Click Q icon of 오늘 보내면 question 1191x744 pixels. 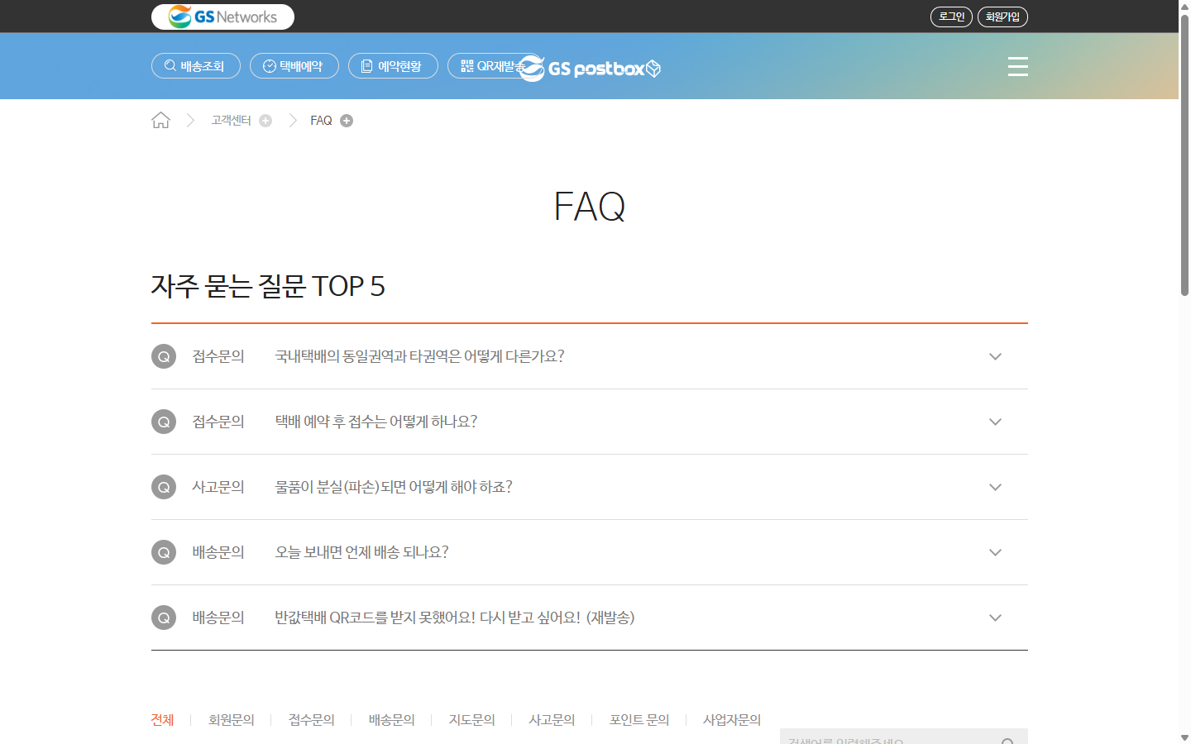pyautogui.click(x=164, y=552)
